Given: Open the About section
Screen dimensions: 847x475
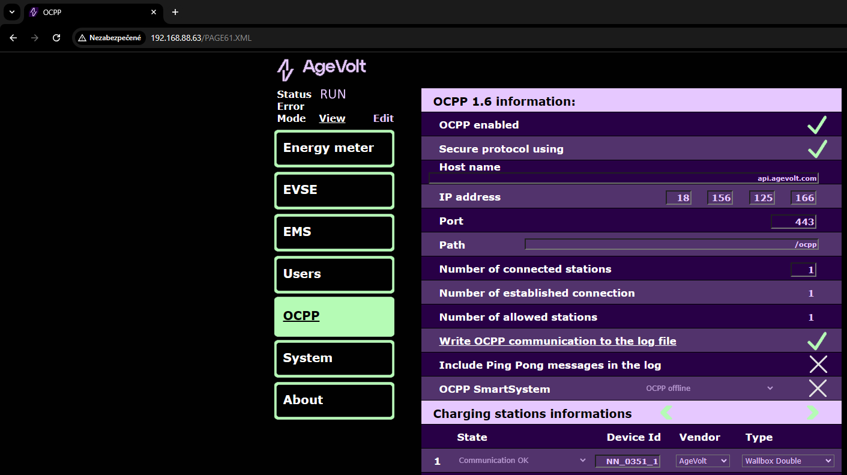Looking at the screenshot, I should click(334, 401).
